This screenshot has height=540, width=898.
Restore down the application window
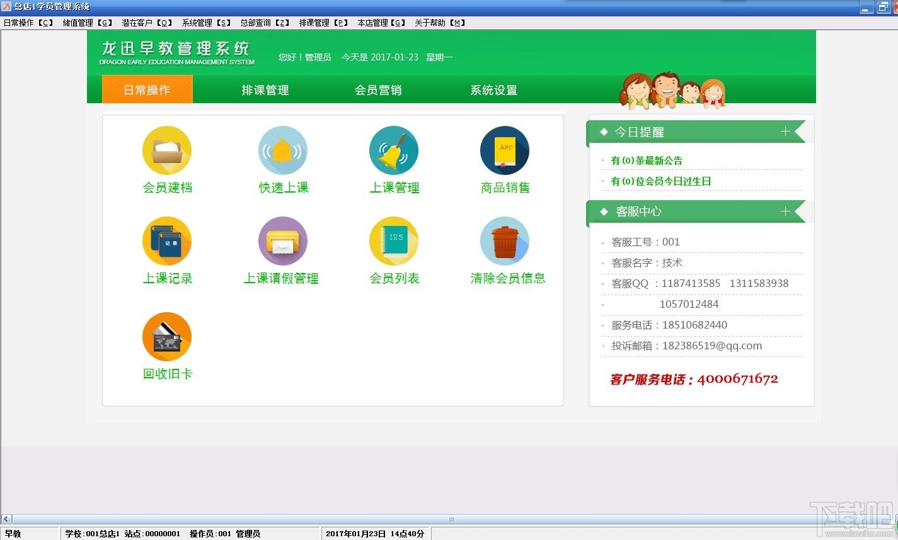(x=883, y=8)
